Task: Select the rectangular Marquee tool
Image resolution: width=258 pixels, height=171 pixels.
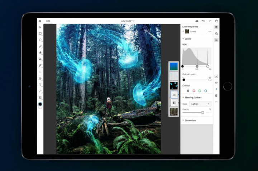Action: click(40, 34)
